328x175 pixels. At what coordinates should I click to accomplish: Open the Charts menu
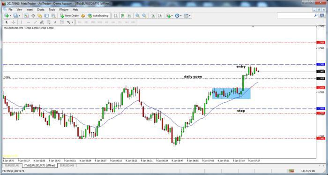[x=41, y=10]
